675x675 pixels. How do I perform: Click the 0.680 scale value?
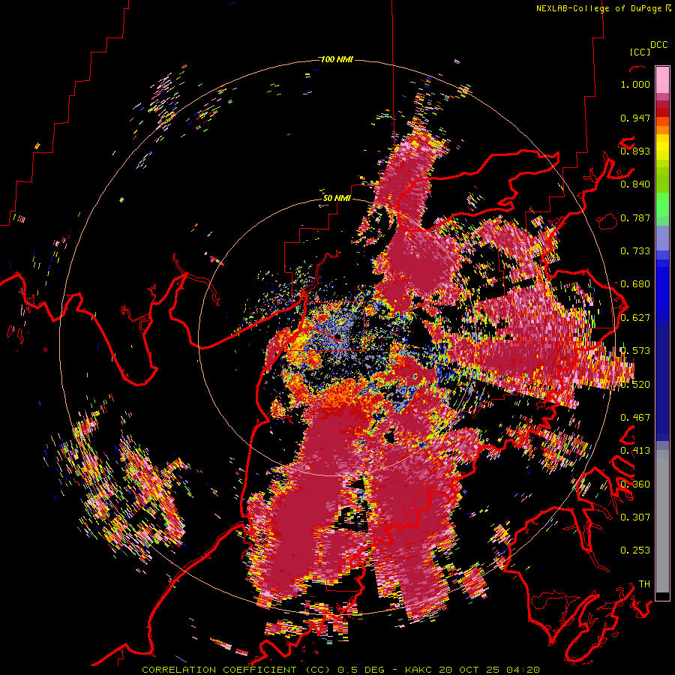click(x=635, y=284)
